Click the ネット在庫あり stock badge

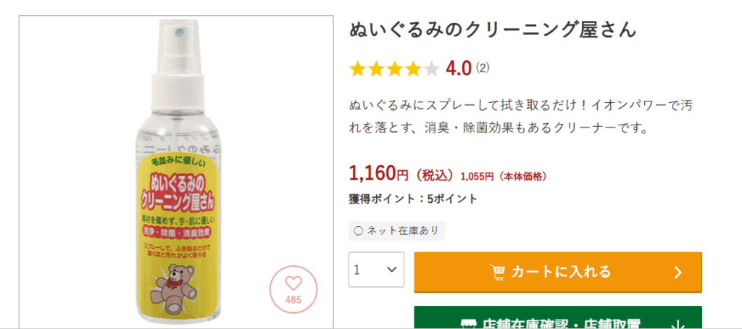tap(396, 231)
